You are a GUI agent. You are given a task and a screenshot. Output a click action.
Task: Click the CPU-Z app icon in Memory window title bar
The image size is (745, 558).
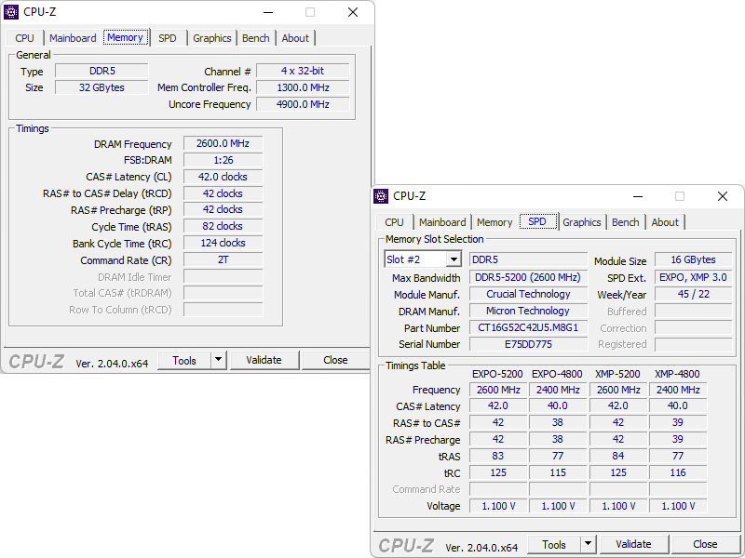pyautogui.click(x=11, y=12)
